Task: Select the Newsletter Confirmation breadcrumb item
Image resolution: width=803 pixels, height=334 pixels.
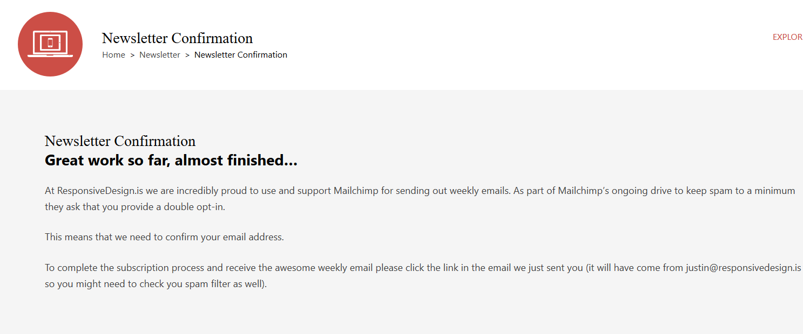Action: pos(241,55)
